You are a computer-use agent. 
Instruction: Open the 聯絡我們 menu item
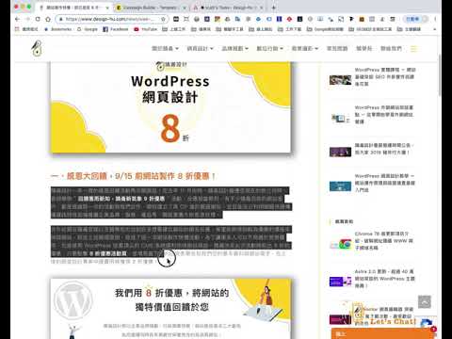(391, 49)
